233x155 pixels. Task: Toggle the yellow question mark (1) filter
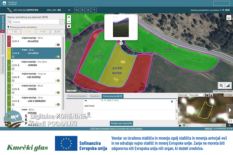click(x=28, y=31)
